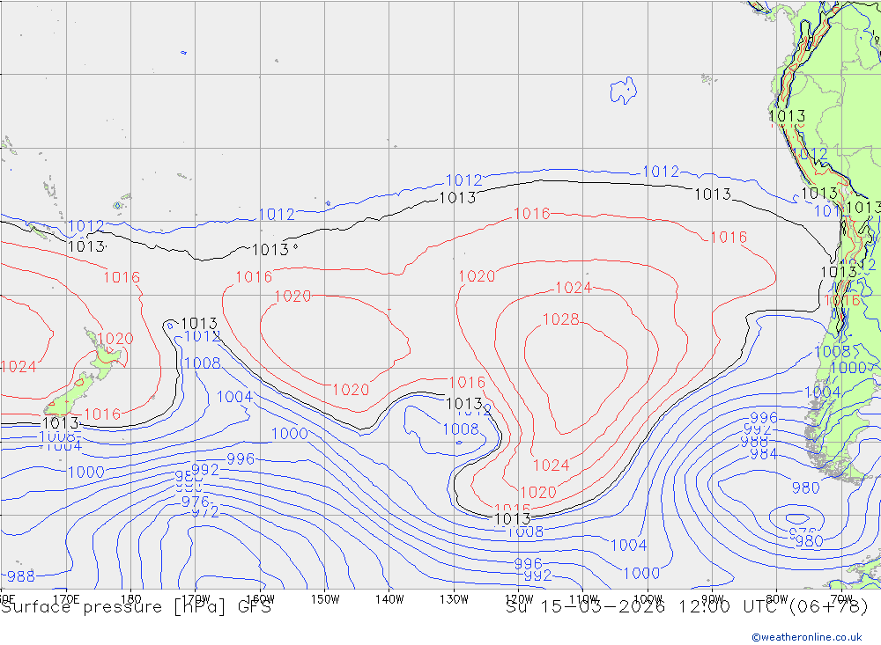Click the 1016 label just south of New Zealand
Viewport: 881px width, 645px height.
pos(102,414)
